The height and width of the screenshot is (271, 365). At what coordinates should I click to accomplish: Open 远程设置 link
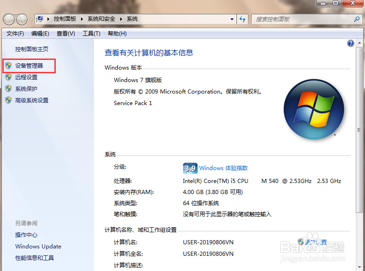pos(26,77)
